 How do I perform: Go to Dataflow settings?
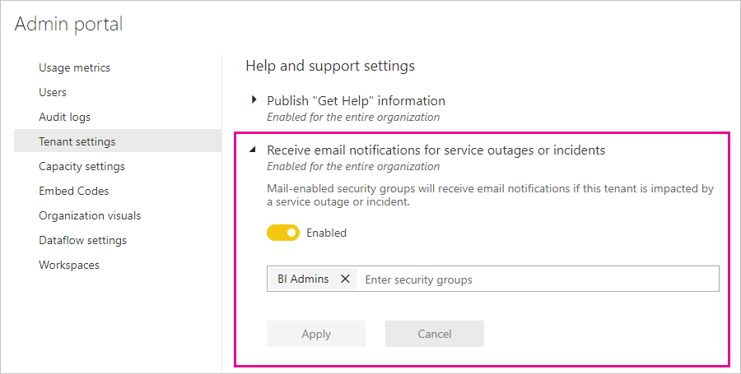(82, 240)
